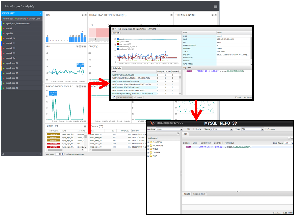Click the maximize icon in the CPU line chart header
This screenshot has width=299, height=220.
click(85, 46)
